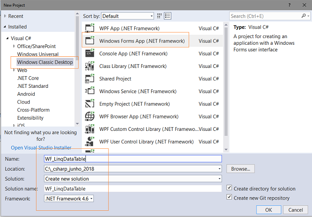The width and height of the screenshot is (312, 217).
Task: Click the Windows Forms App template icon
Action: point(90,41)
